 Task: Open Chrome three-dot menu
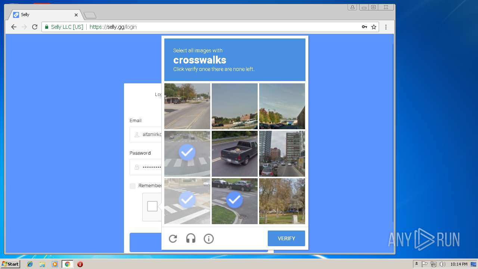tap(386, 27)
